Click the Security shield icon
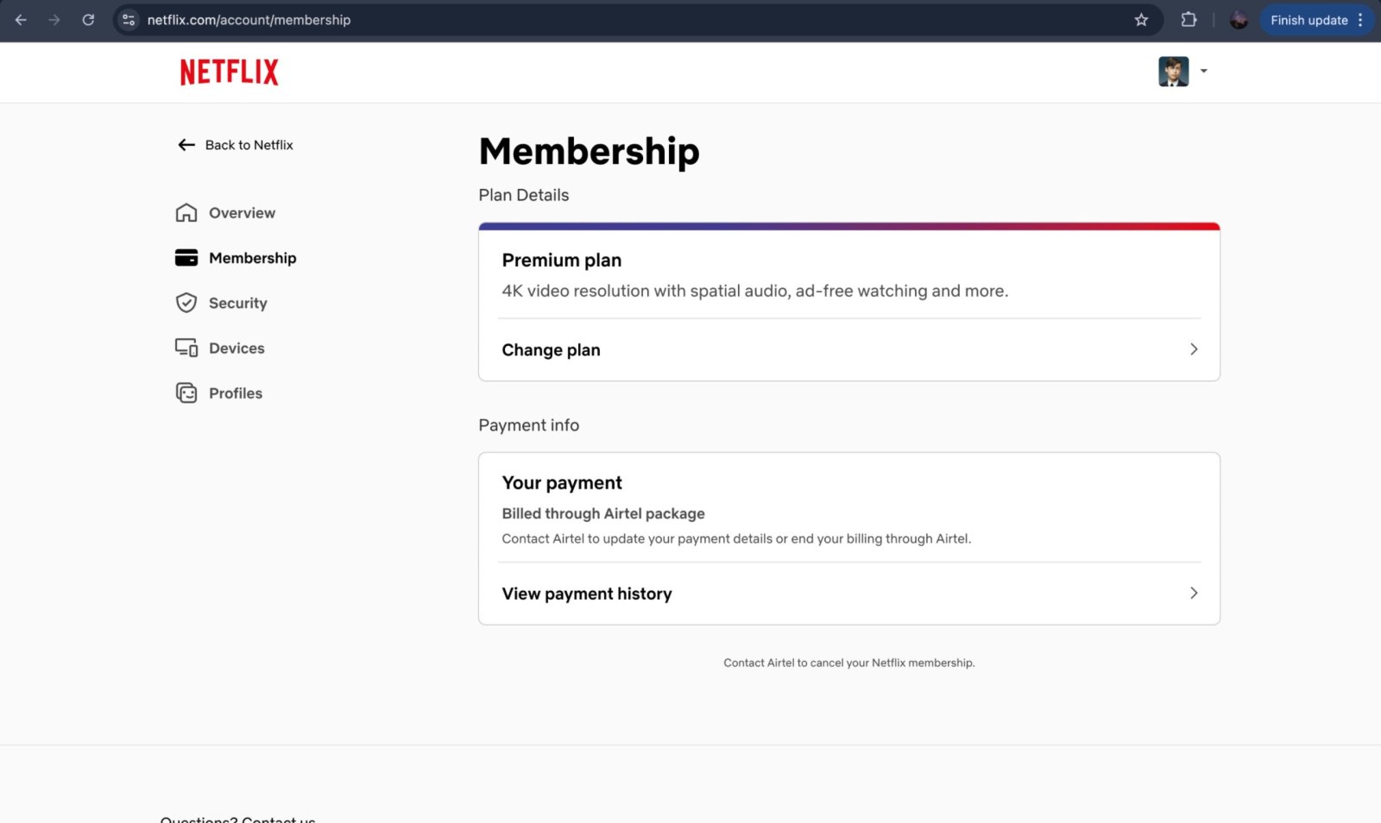The width and height of the screenshot is (1381, 823). [186, 303]
